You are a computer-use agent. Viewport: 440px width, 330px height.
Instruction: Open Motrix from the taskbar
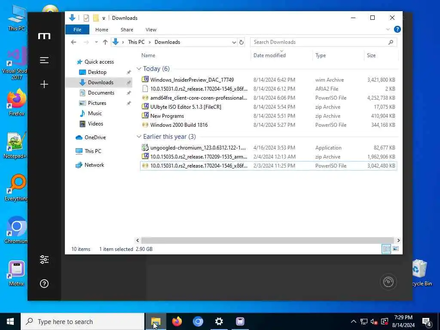pos(240,321)
